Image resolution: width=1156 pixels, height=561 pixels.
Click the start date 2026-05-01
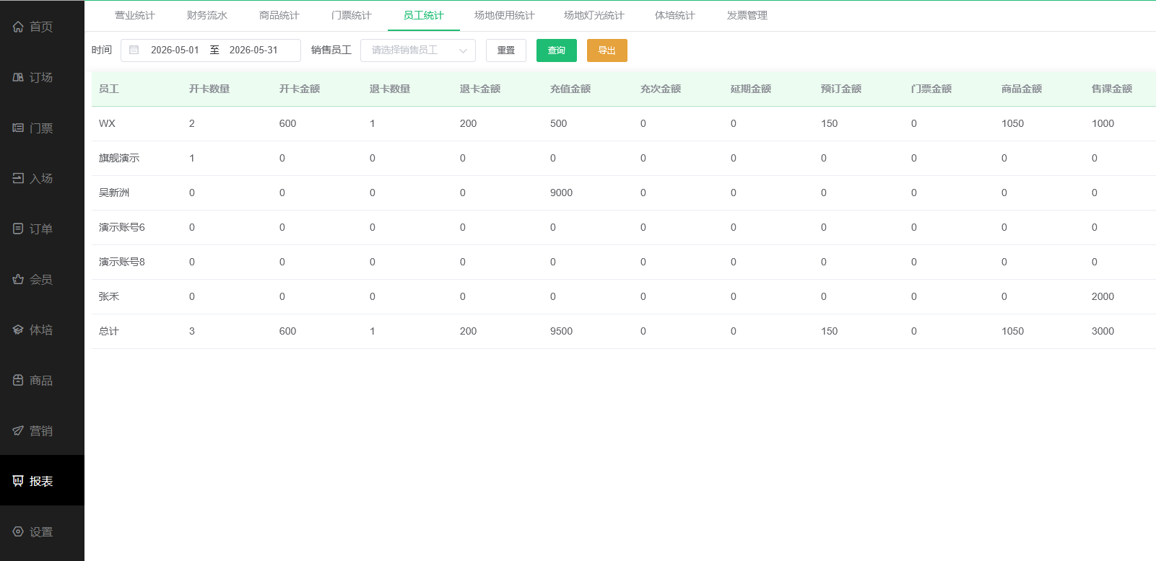175,50
